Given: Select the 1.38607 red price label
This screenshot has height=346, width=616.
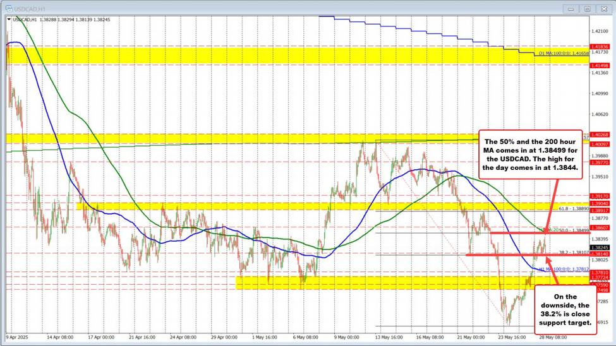Looking at the screenshot, I should pyautogui.click(x=599, y=227).
